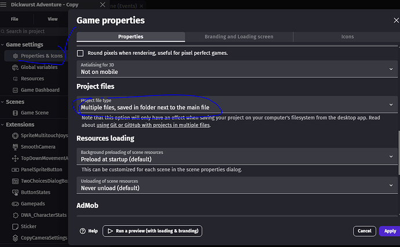Click Run a preview button
This screenshot has width=400, height=247.
pyautogui.click(x=152, y=231)
